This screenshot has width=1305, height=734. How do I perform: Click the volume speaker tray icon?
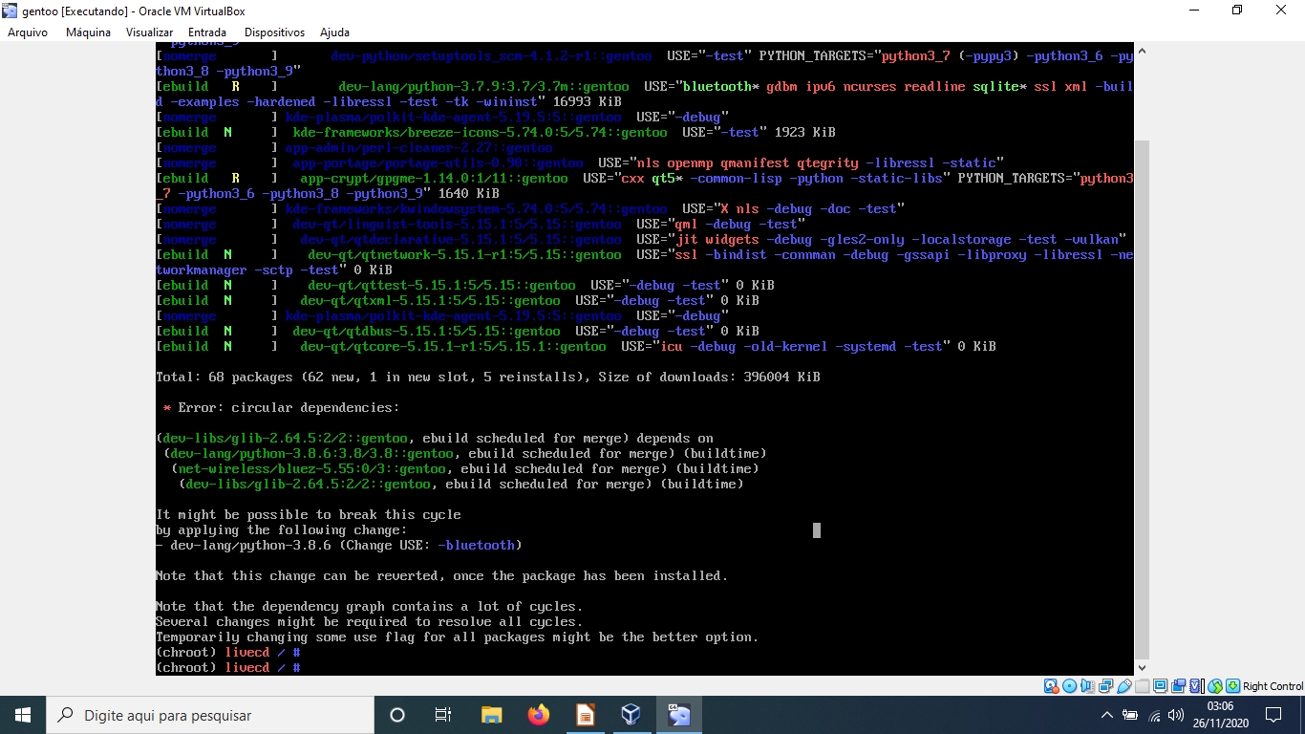pyautogui.click(x=1176, y=715)
